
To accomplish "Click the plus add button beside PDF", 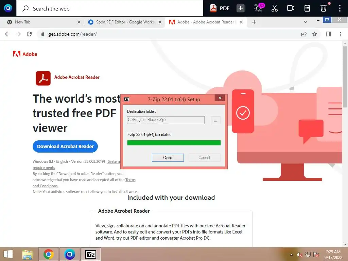I will tap(240, 8).
